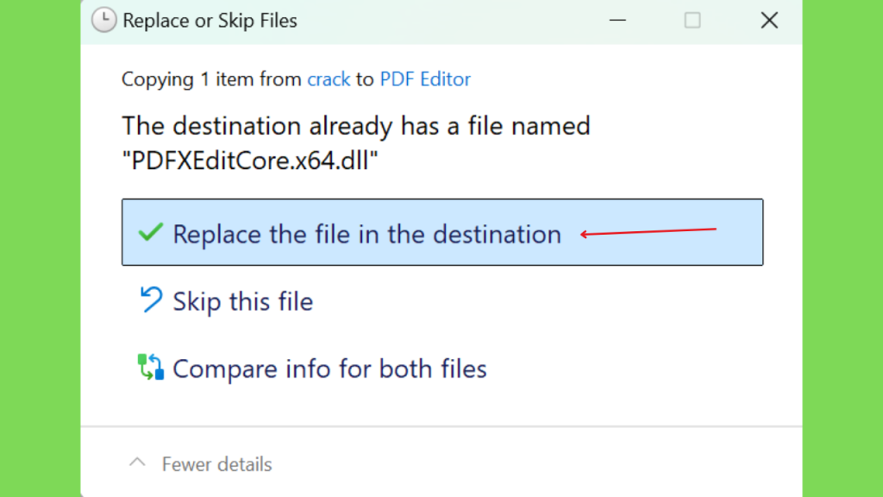Click the compare files icon with two arrows
Viewport: 883px width, 497px height.
pos(151,367)
